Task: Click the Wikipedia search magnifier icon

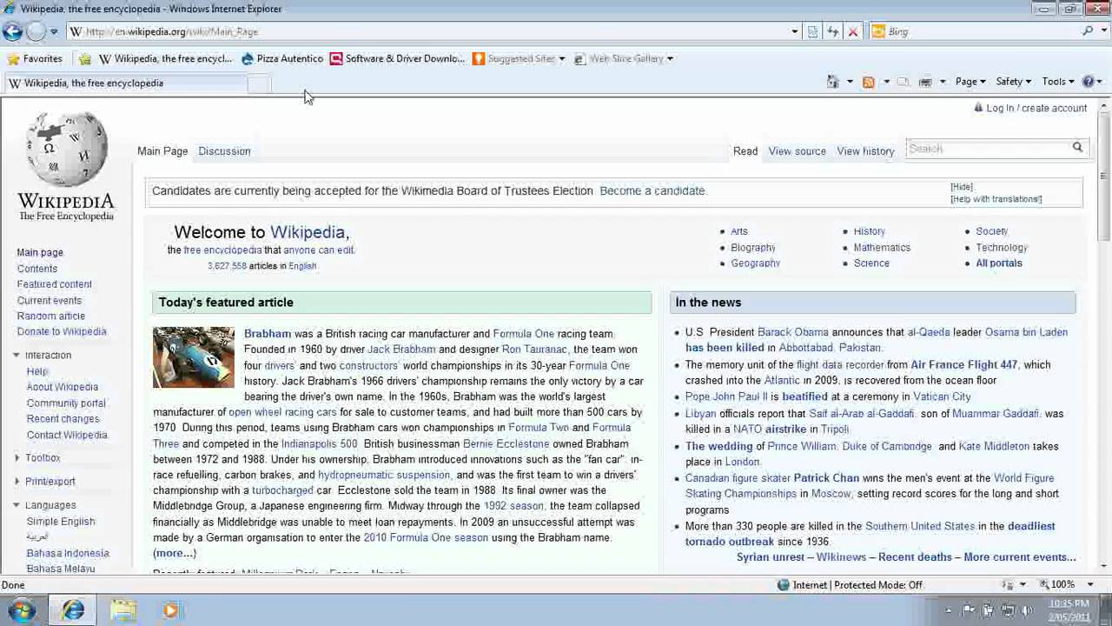Action: (x=1077, y=148)
